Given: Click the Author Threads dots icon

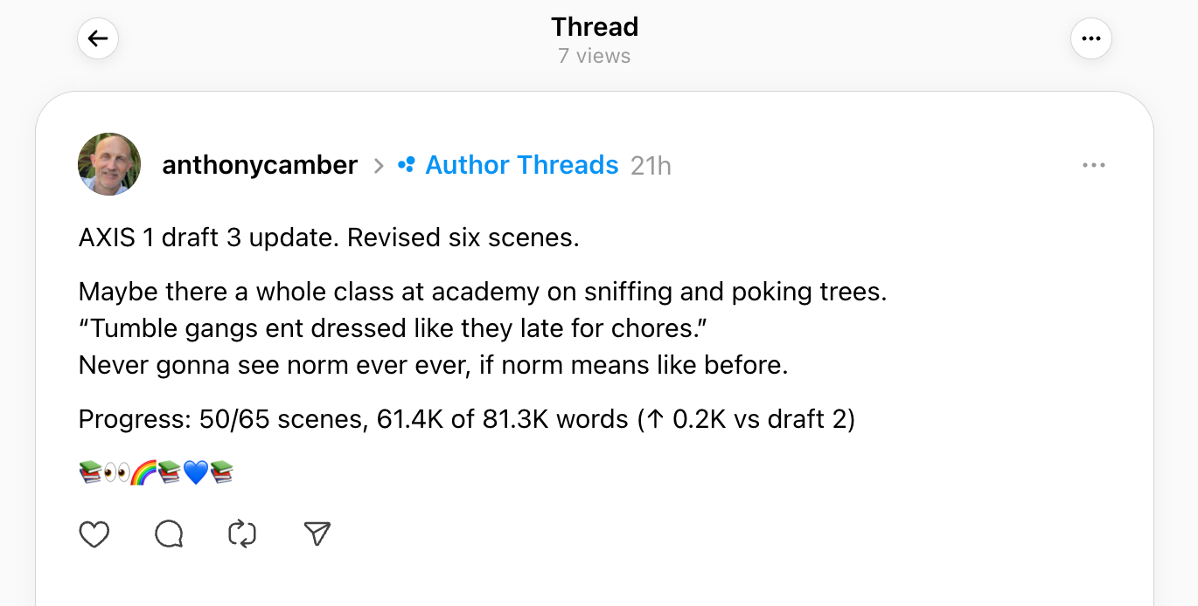Looking at the screenshot, I should pos(406,165).
